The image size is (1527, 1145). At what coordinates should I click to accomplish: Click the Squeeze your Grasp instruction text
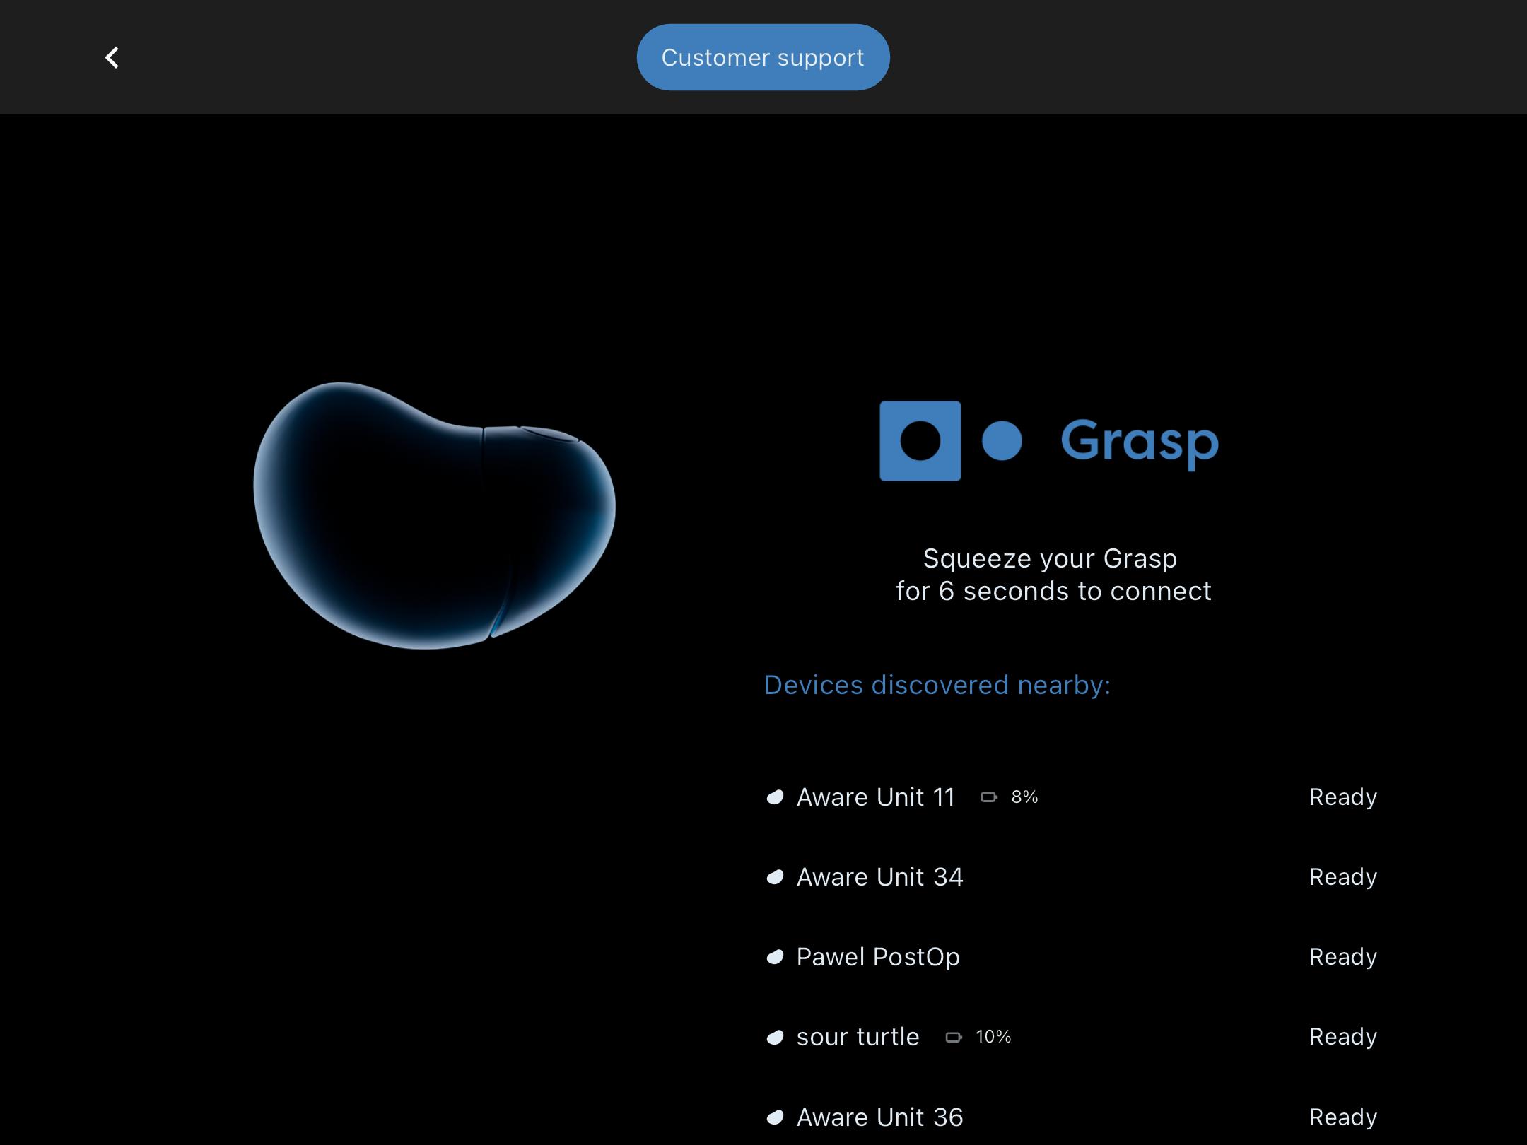1053,575
